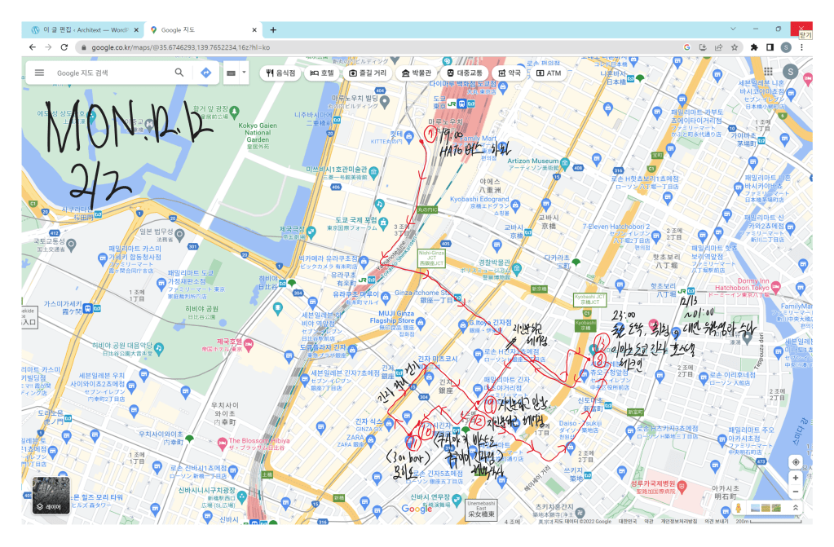The height and width of the screenshot is (547, 834).
Task: Click the search magnifier icon
Action: (179, 73)
